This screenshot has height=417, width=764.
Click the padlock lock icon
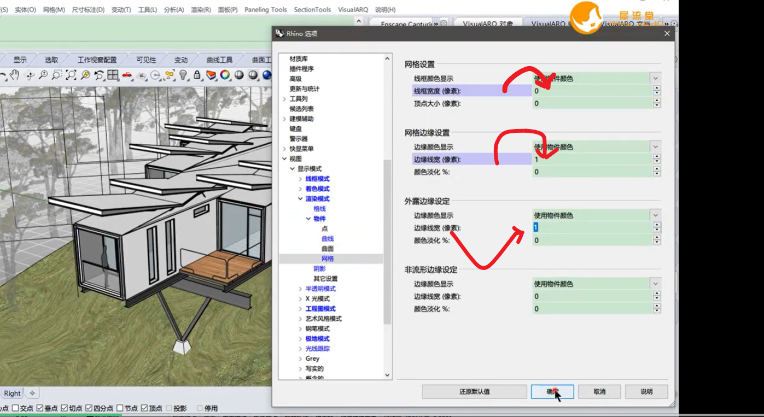pos(197,75)
